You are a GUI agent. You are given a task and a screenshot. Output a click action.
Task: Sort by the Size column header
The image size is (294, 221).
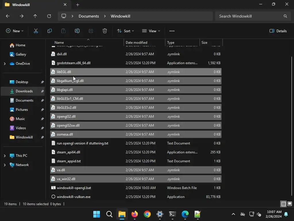click(x=211, y=43)
